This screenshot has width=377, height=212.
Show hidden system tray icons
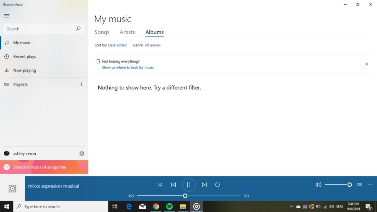[292, 207]
